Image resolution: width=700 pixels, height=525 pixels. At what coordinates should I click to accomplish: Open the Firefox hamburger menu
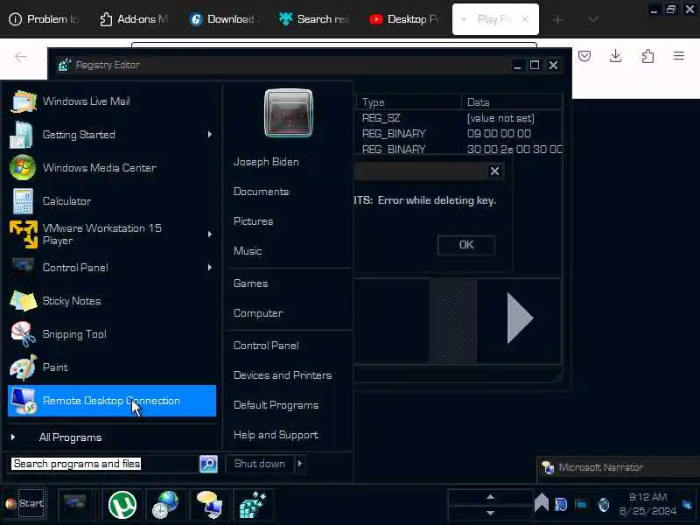point(679,56)
